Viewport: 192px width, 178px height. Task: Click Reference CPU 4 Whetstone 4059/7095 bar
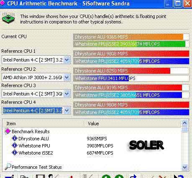point(131,112)
